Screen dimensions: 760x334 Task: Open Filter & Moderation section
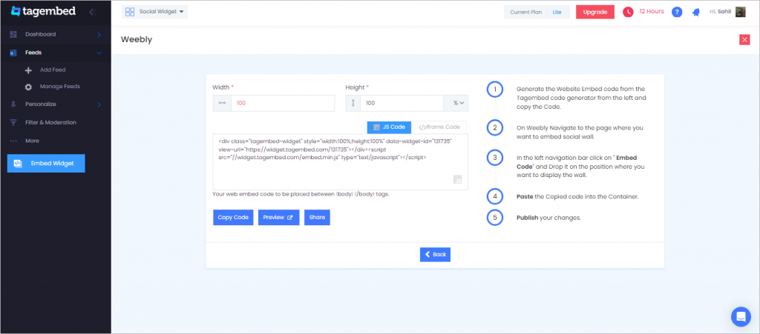[x=51, y=123]
